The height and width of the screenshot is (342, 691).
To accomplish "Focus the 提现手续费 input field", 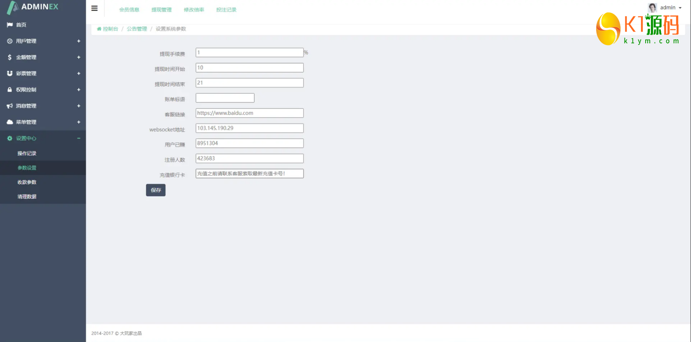I will 250,52.
